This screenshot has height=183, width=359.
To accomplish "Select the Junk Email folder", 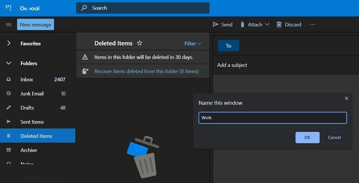I will [x=33, y=94].
